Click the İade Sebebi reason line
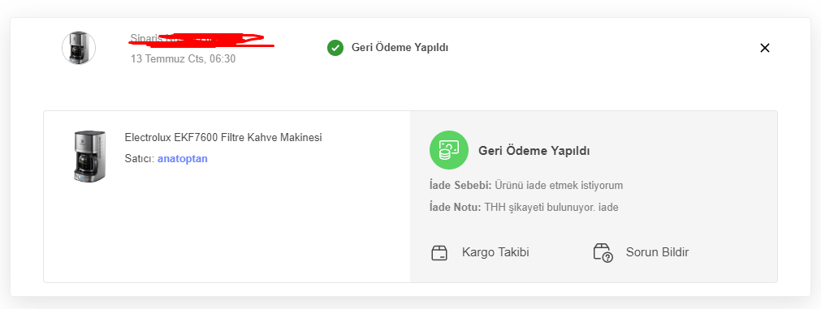This screenshot has height=309, width=821. click(x=525, y=186)
